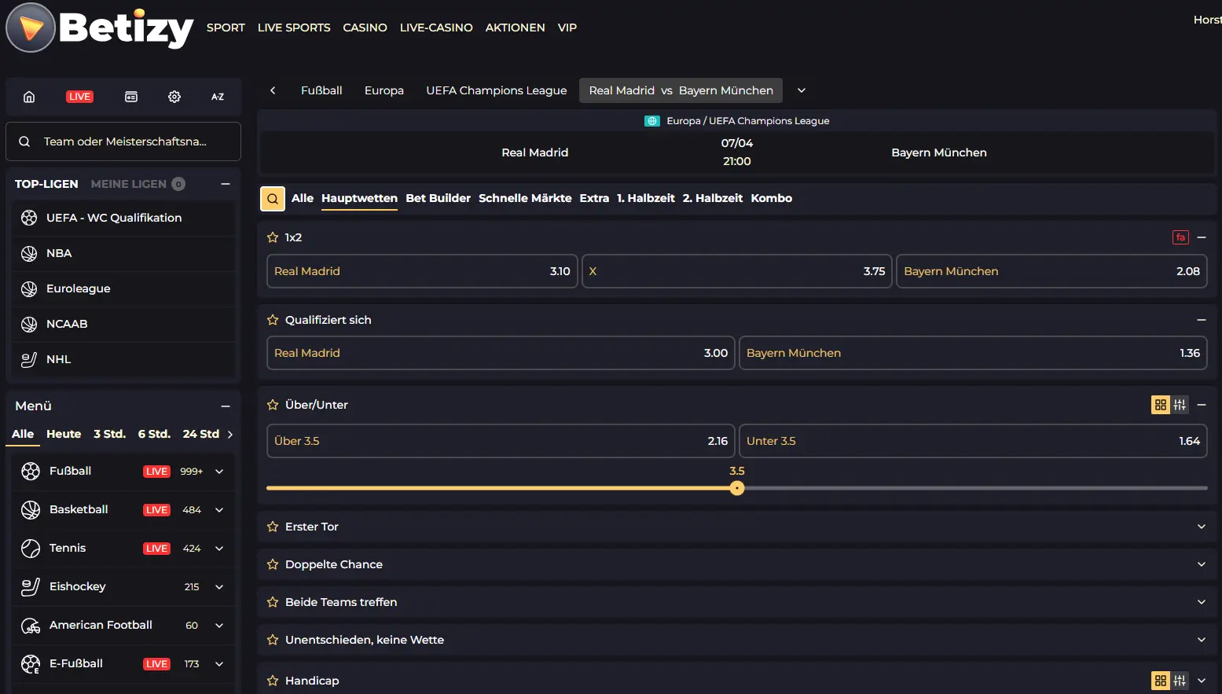Screen dimensions: 1222x694
Task: Click the Betizy logo
Action: (100, 28)
